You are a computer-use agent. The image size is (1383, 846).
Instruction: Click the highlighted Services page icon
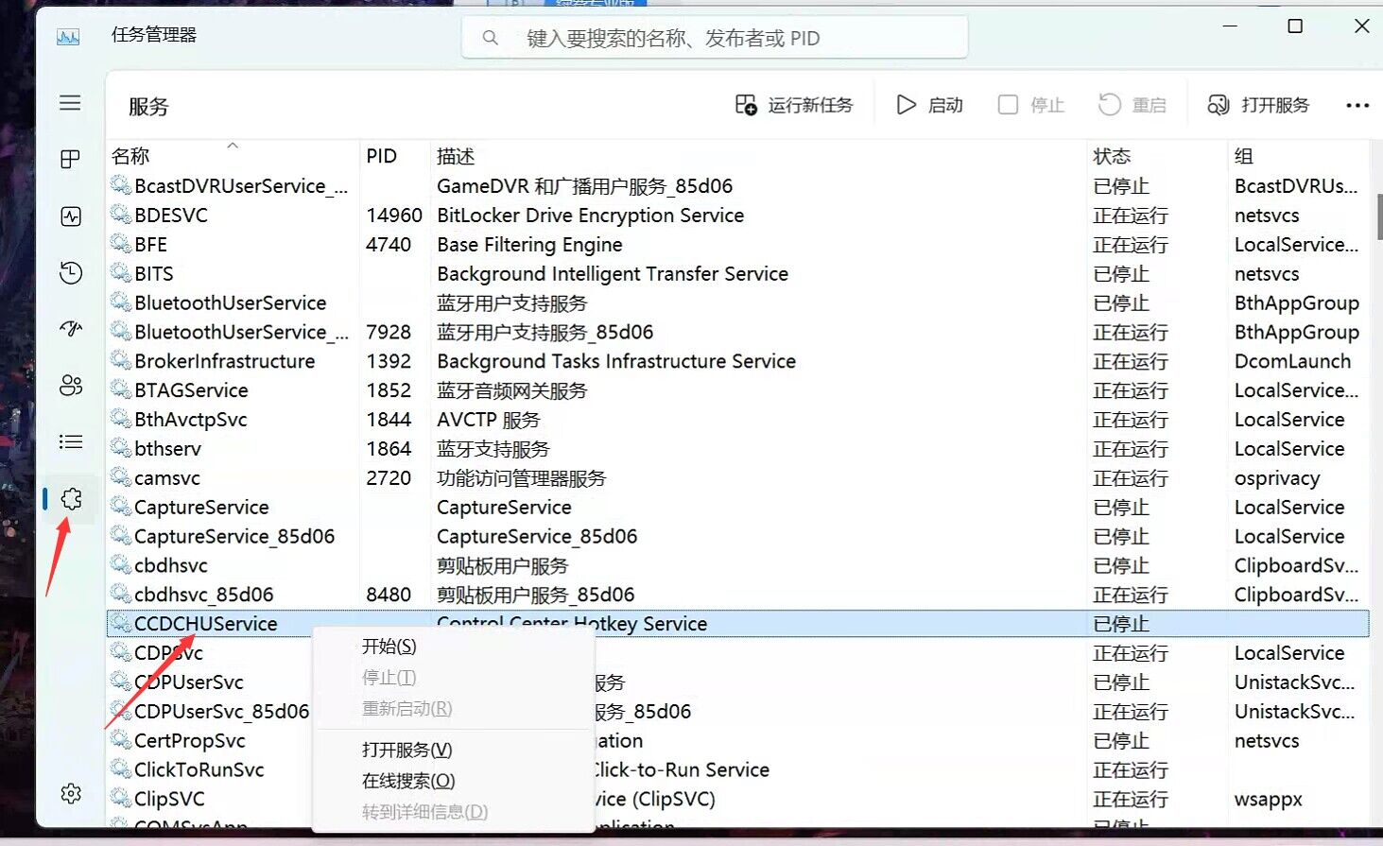(69, 499)
